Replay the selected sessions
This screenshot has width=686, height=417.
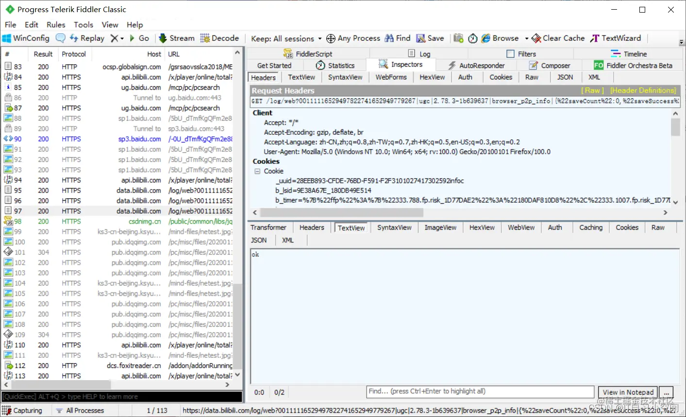[x=87, y=38]
